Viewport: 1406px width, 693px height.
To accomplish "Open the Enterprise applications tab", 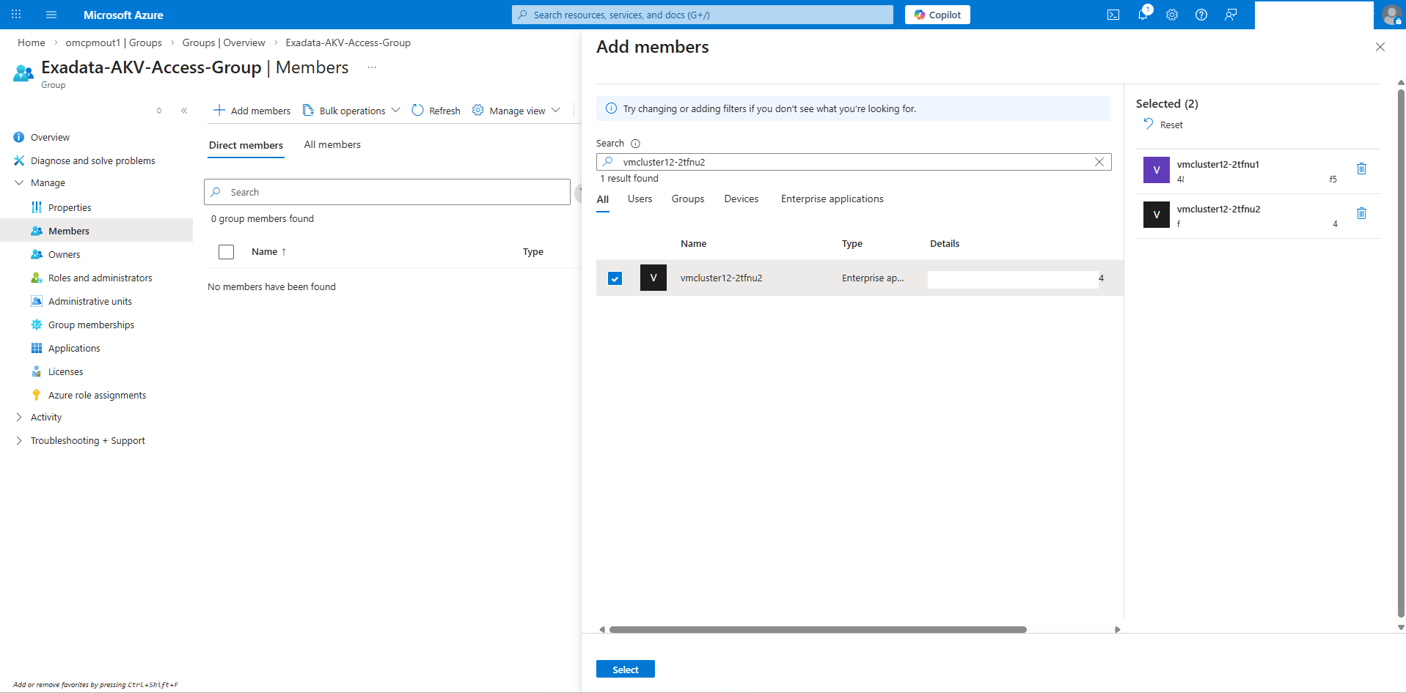I will (x=831, y=199).
